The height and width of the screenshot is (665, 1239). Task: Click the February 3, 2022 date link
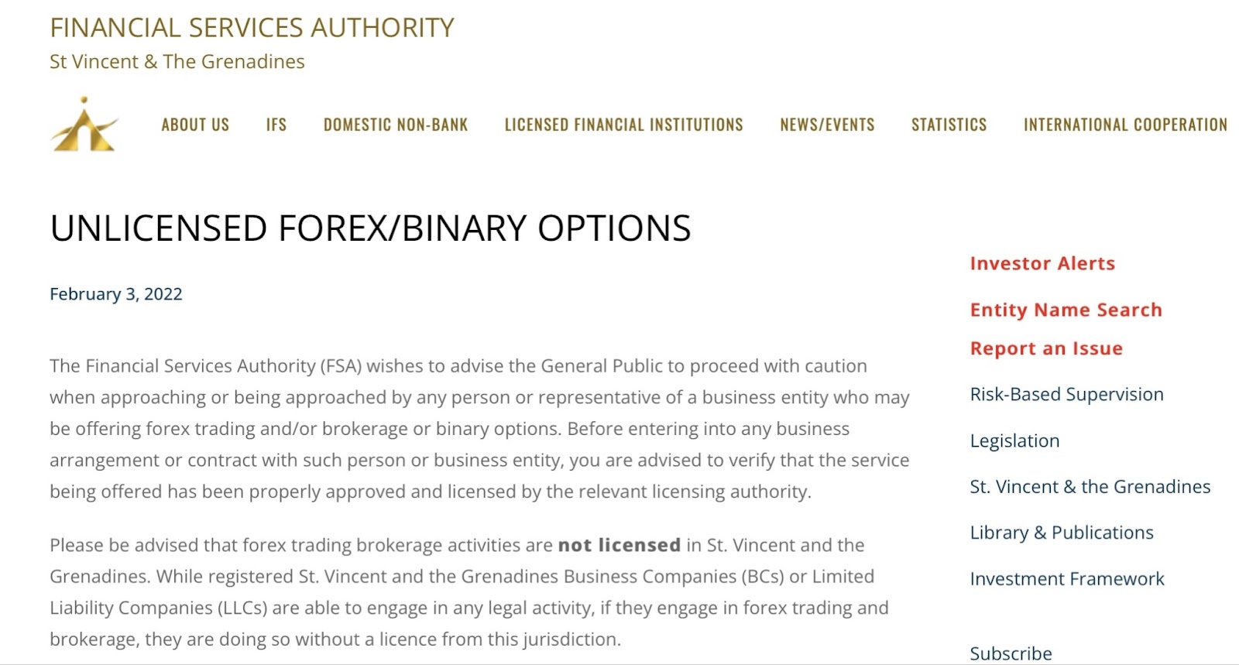116,294
